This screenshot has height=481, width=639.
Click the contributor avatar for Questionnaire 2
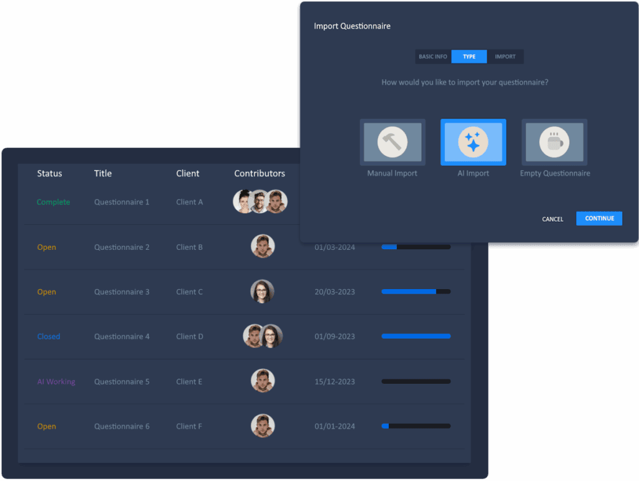(x=263, y=246)
